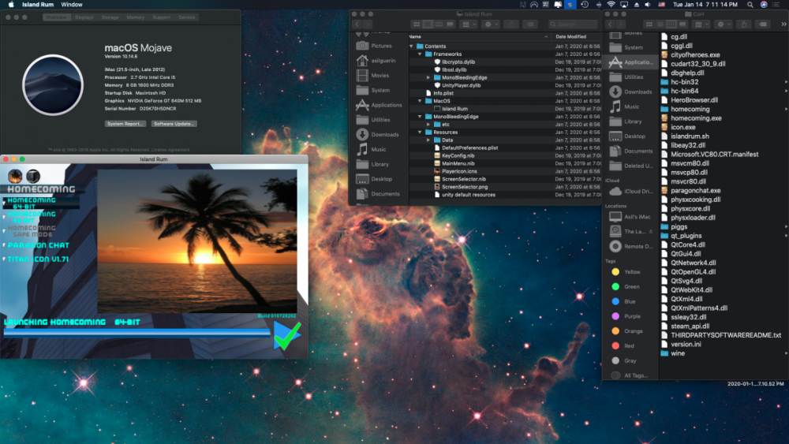
Task: Click the dark cube launcher icon
Action: [33, 176]
